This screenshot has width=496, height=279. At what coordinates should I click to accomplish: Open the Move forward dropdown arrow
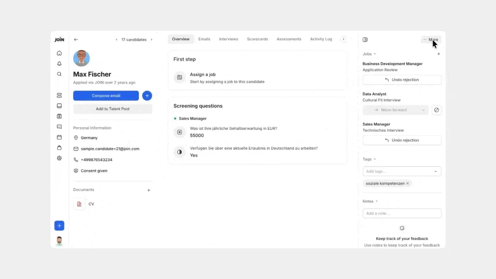[x=424, y=110]
